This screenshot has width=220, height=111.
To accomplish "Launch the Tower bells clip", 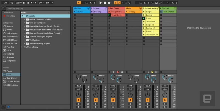I will click(109, 15).
